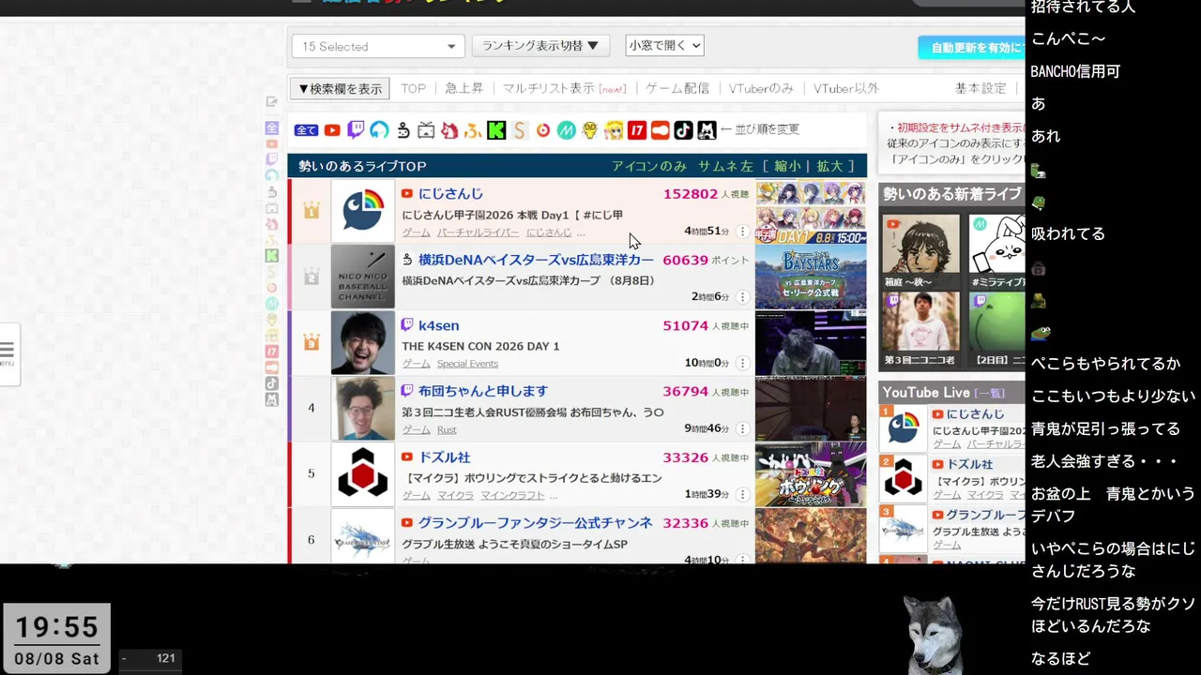Switch to the 急上昇 tab
The image size is (1201, 675).
tap(464, 88)
